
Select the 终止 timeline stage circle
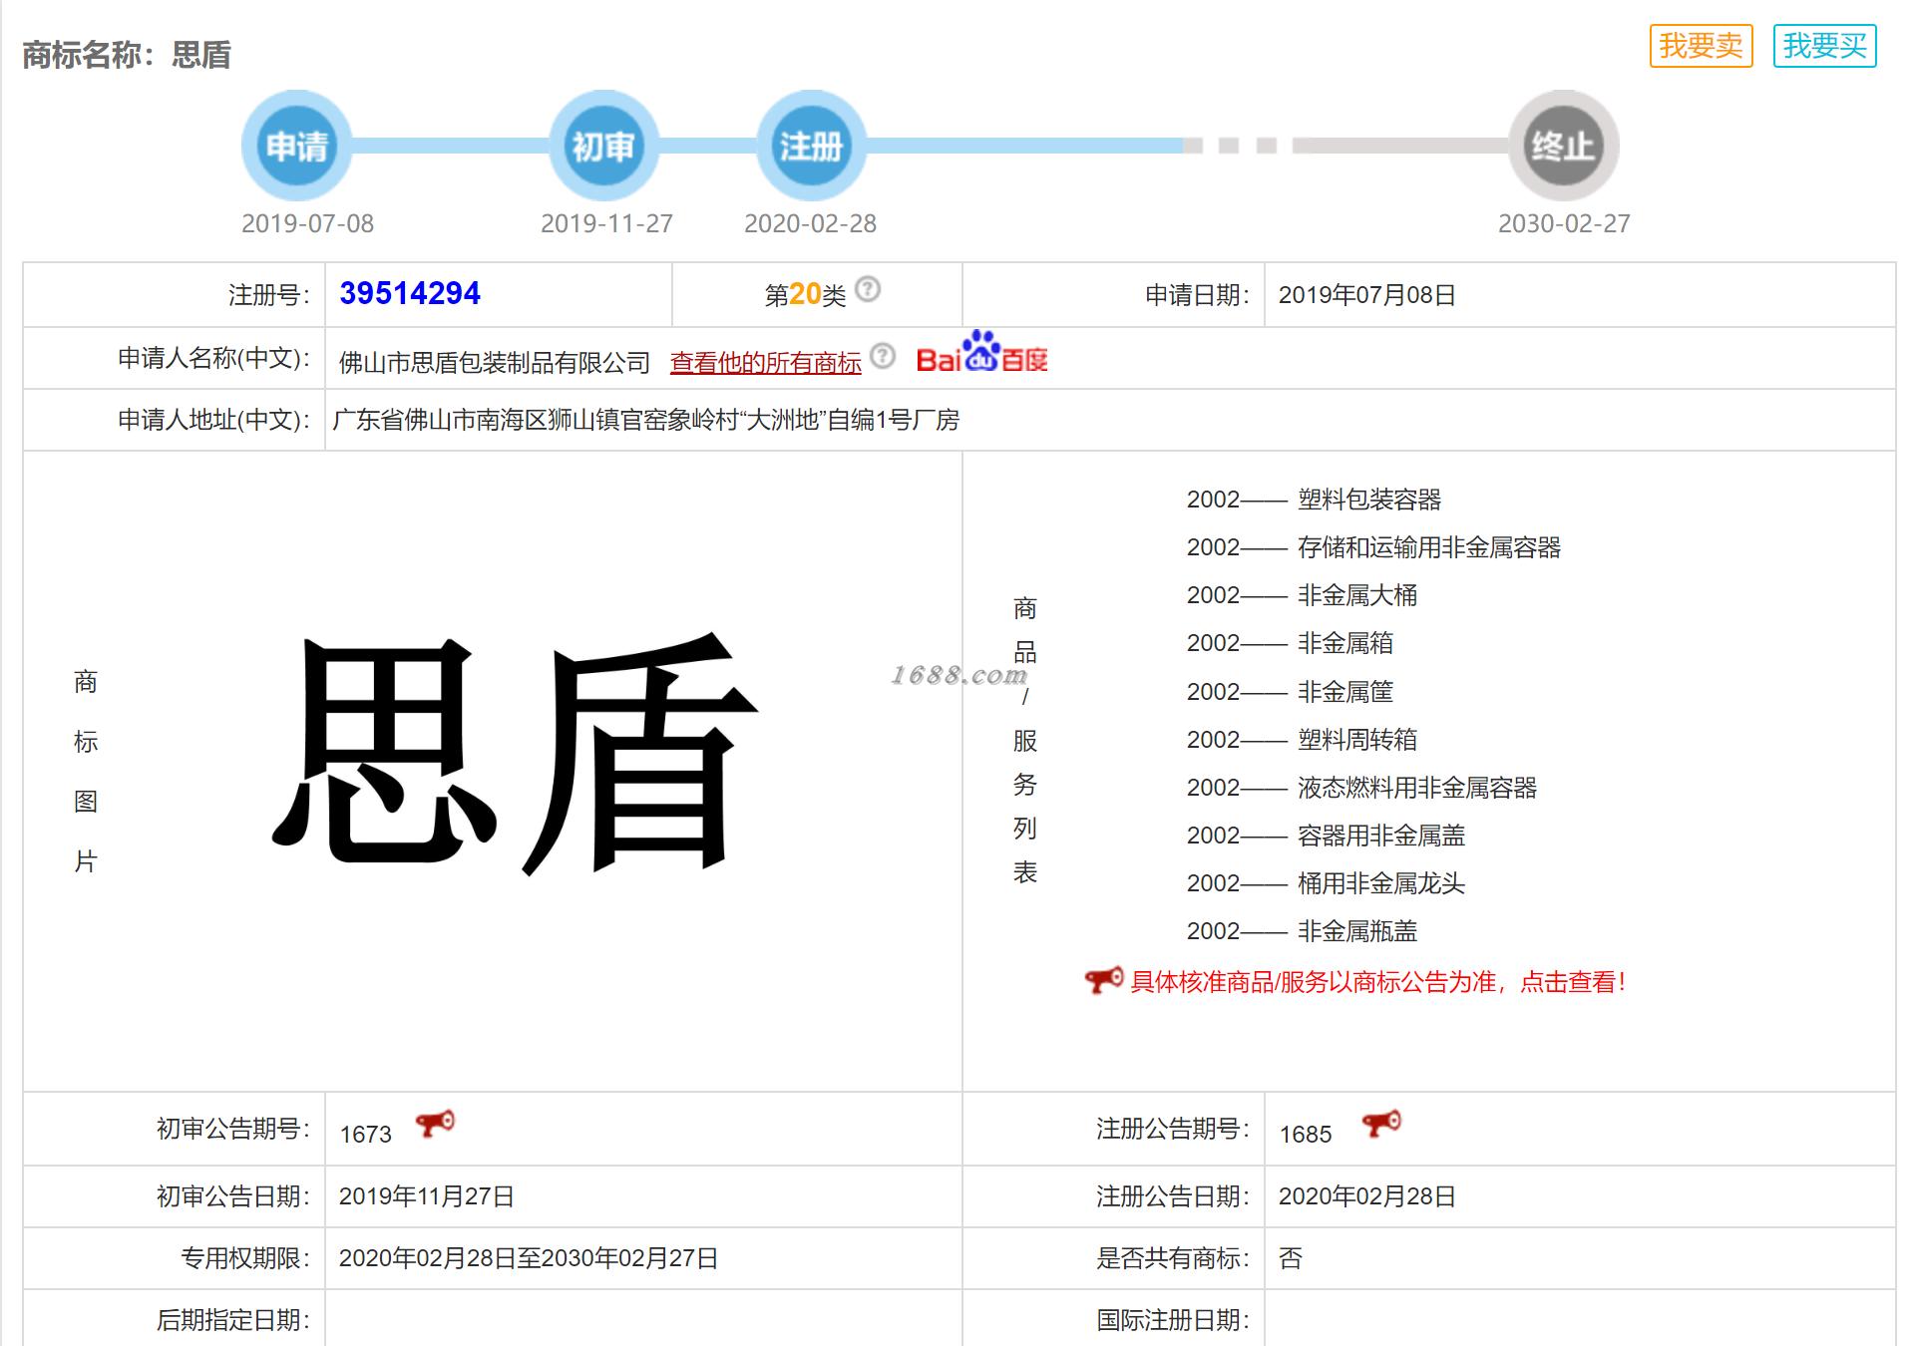[1563, 147]
